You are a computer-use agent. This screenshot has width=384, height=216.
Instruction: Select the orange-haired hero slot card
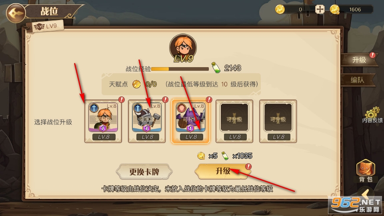[x=103, y=121]
